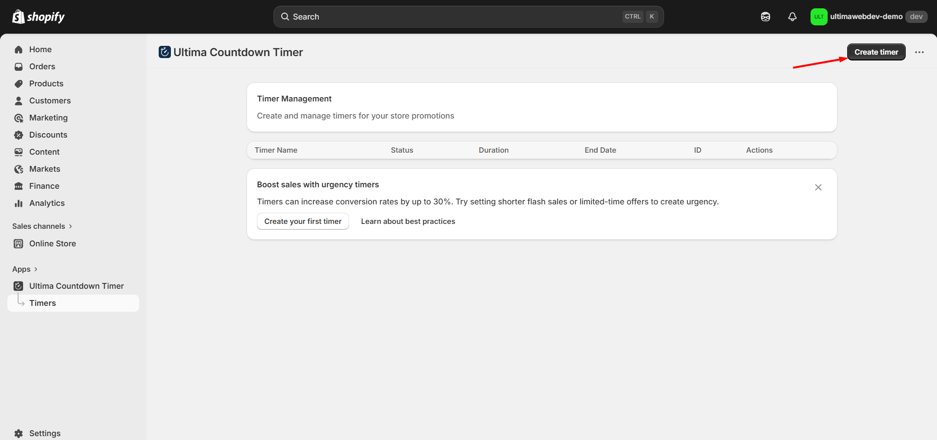Click the Analytics bar chart icon

click(19, 203)
